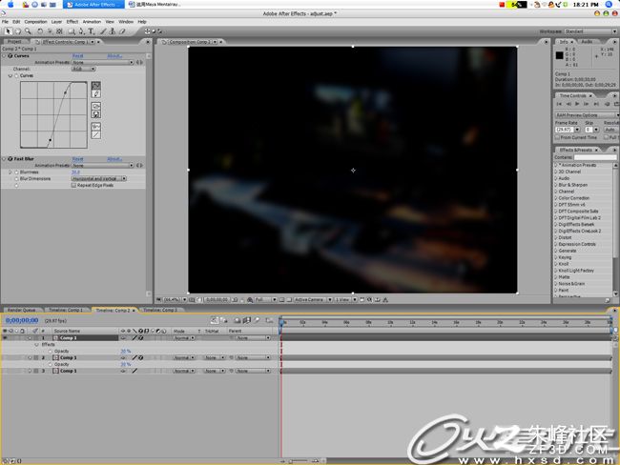Select the Eraser tool
The width and height of the screenshot is (620, 465).
click(122, 31)
